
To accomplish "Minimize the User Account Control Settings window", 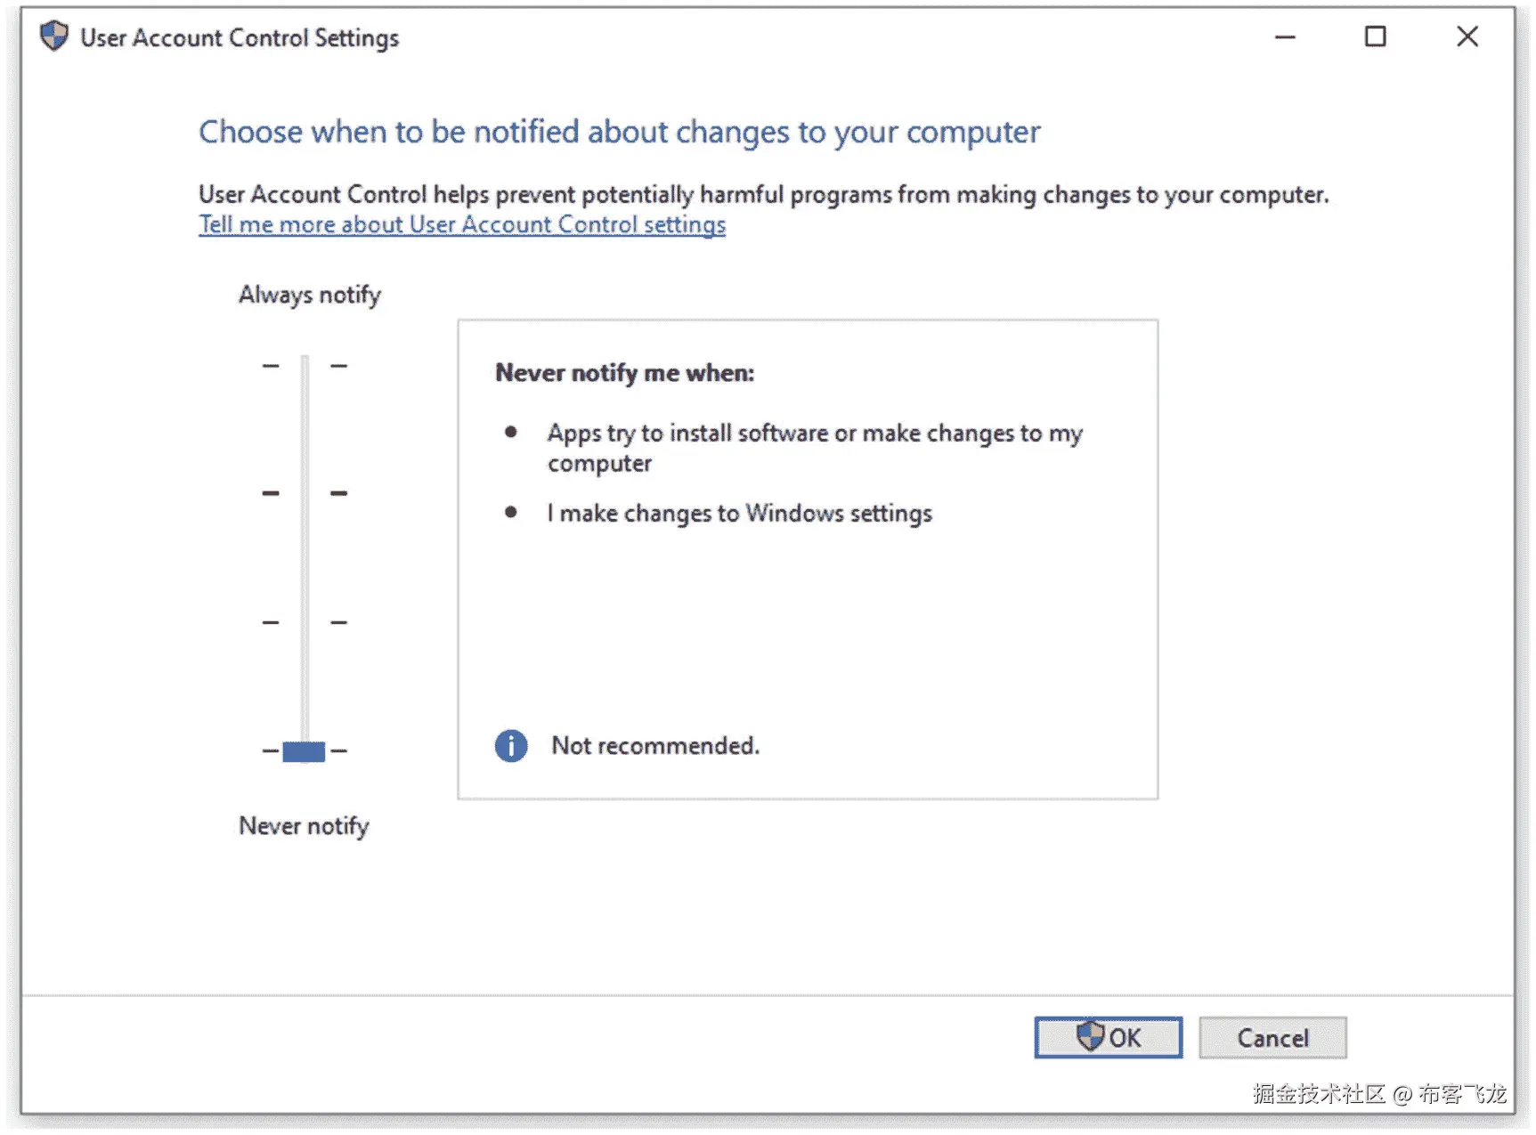I will 1285,37.
